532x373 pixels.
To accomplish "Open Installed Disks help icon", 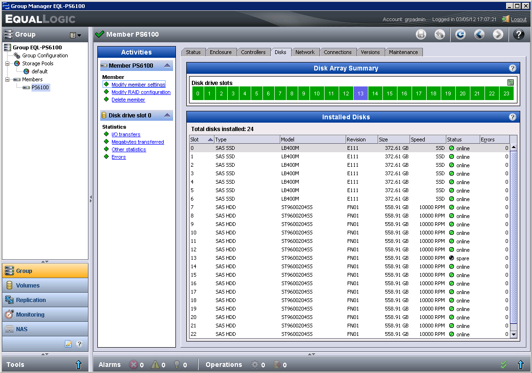I will [512, 117].
